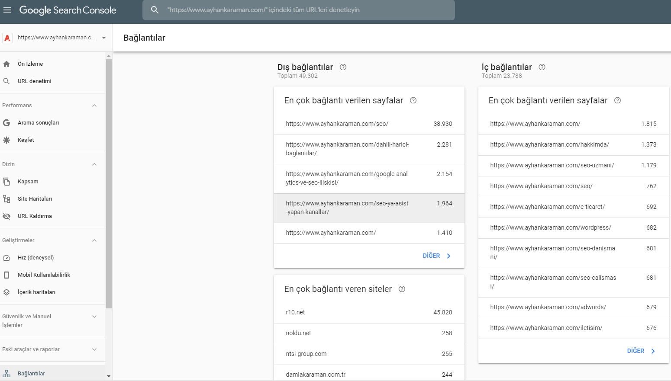Open internal /iletisim/ row

click(574, 328)
